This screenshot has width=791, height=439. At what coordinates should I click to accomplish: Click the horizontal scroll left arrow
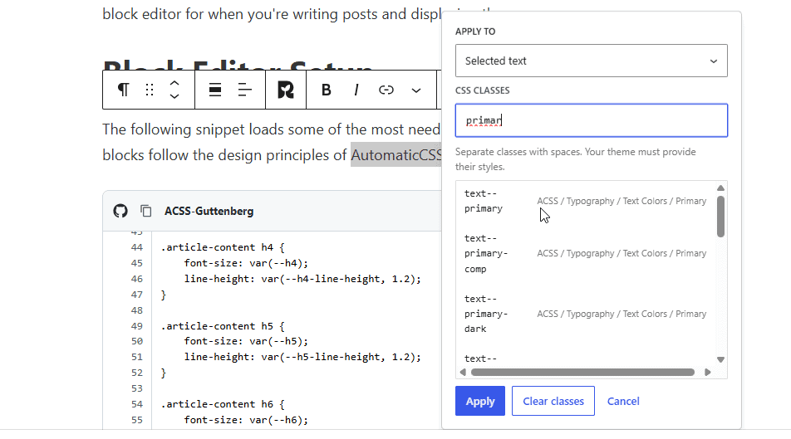(x=463, y=372)
